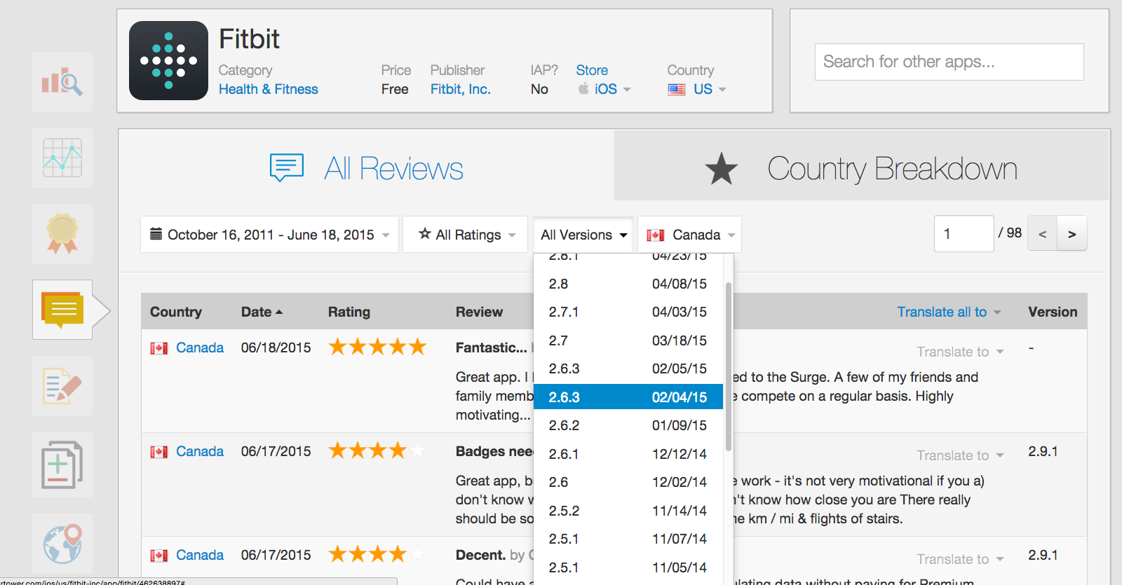Click the / 98 total pages label
1122x585 pixels.
[1010, 233]
